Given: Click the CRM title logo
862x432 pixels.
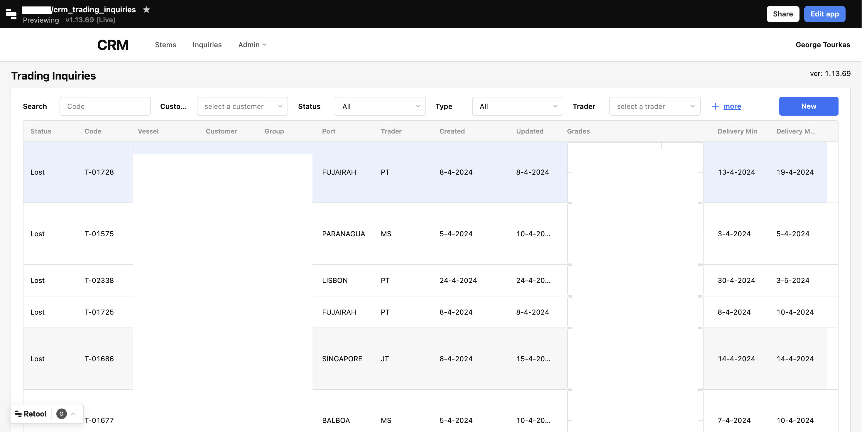Looking at the screenshot, I should 113,45.
